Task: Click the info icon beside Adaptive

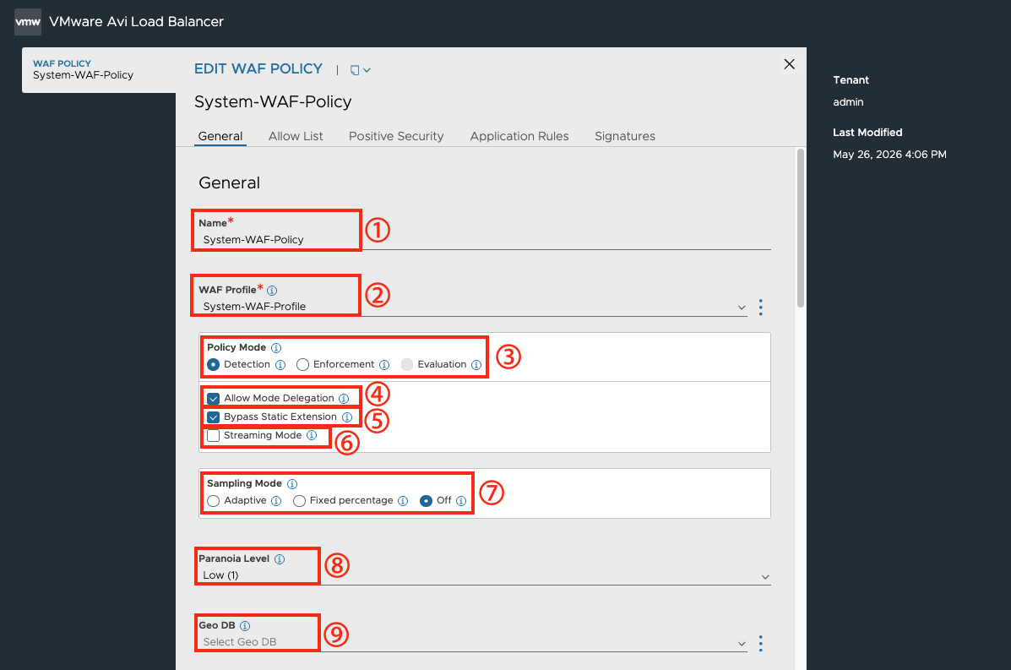Action: [x=276, y=501]
